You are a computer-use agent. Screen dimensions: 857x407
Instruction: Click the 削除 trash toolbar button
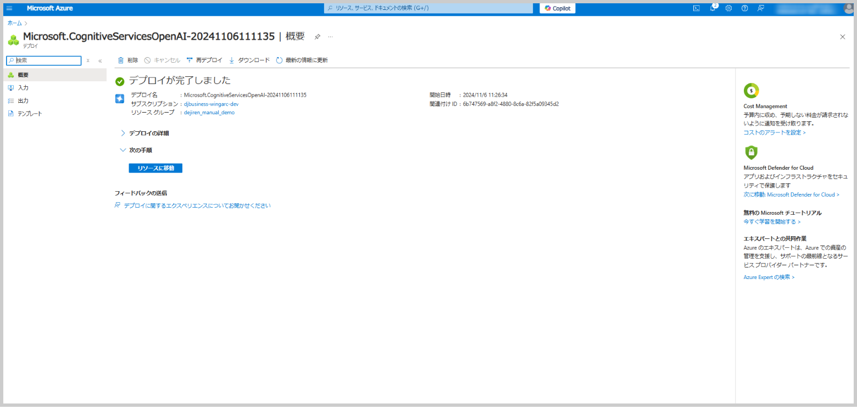[x=128, y=60]
